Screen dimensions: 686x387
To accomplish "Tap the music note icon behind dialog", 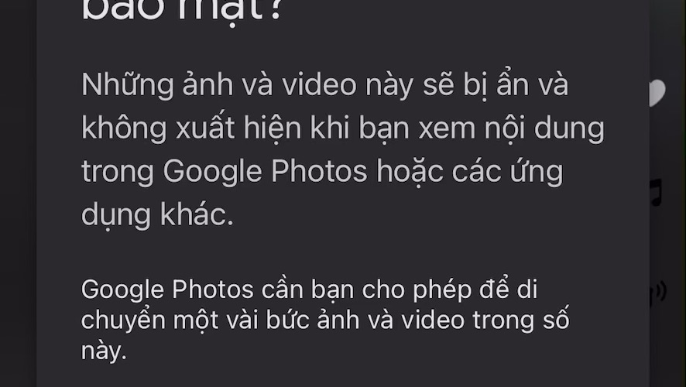I will [x=657, y=192].
